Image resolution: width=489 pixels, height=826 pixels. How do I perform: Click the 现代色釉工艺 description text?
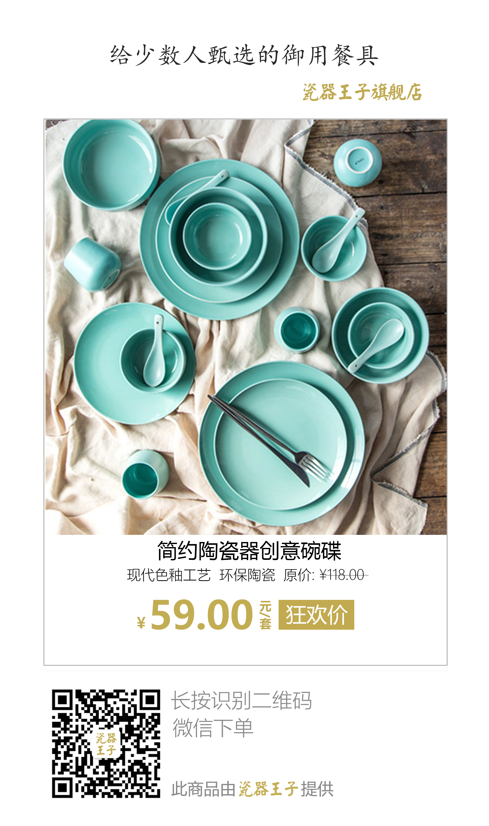click(169, 575)
